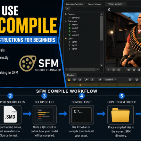141x141 pixels.
Task: Select the arrow selection tool under viewport
Action: (x=109, y=70)
